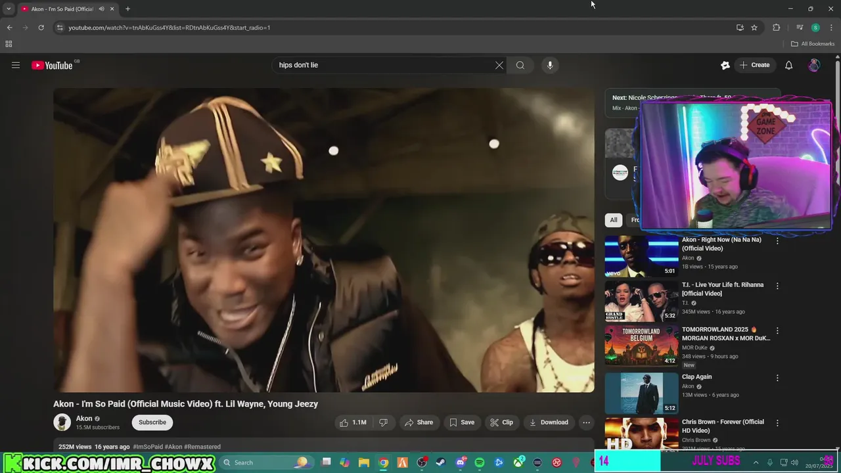Open more actions (three dots) under the video
This screenshot has height=473, width=841.
point(586,422)
